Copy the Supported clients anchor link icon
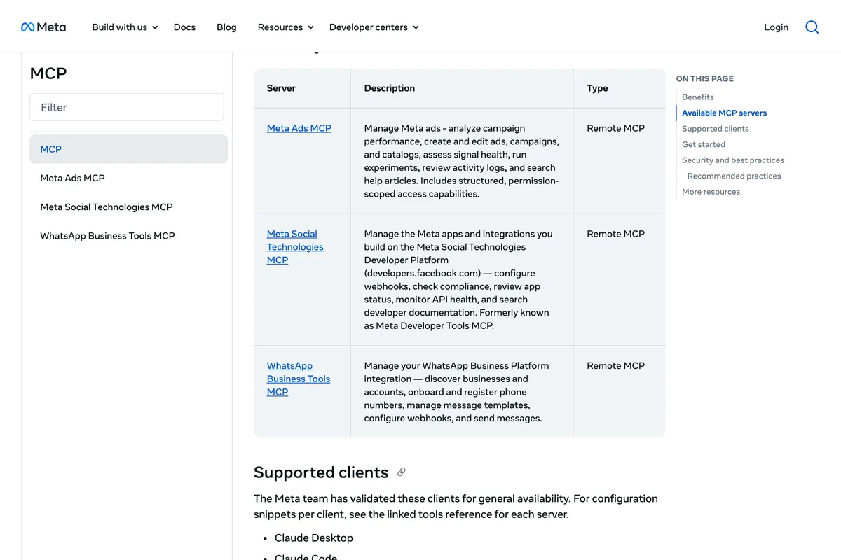The height and width of the screenshot is (560, 841). tap(402, 472)
